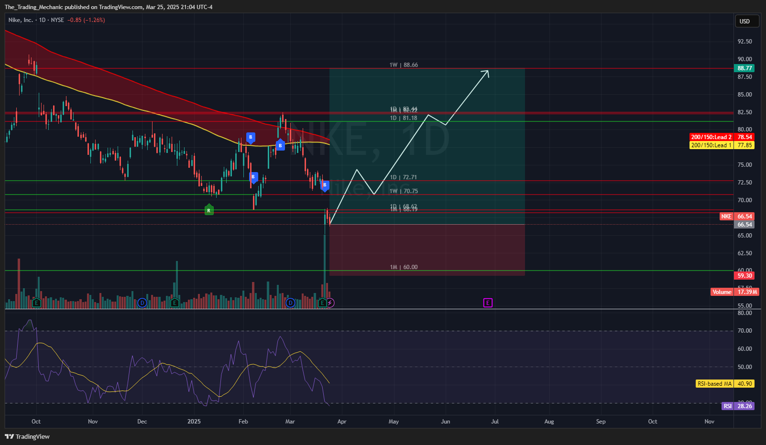This screenshot has height=445, width=766.
Task: Click the green R signal marker
Action: click(x=209, y=210)
